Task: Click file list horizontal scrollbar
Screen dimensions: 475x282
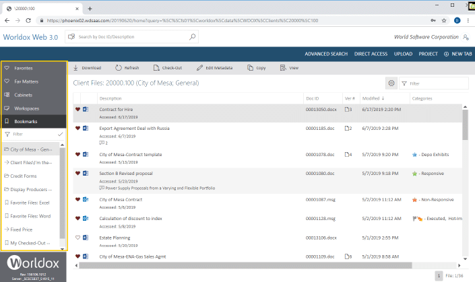Action: 245,265
